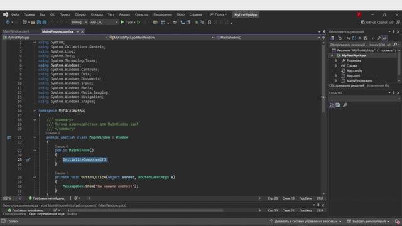Viewport: 402px width, 226px height.
Task: Open the Файл menu
Action: click(x=15, y=14)
